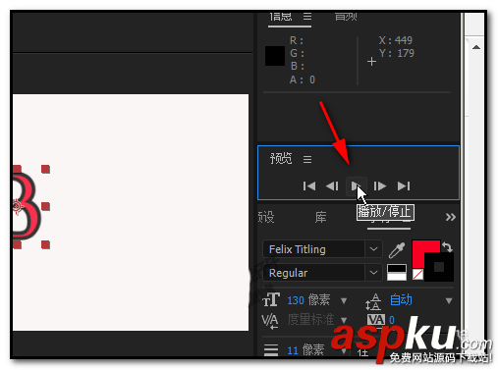Go to first frame in Preview panel

coord(309,186)
